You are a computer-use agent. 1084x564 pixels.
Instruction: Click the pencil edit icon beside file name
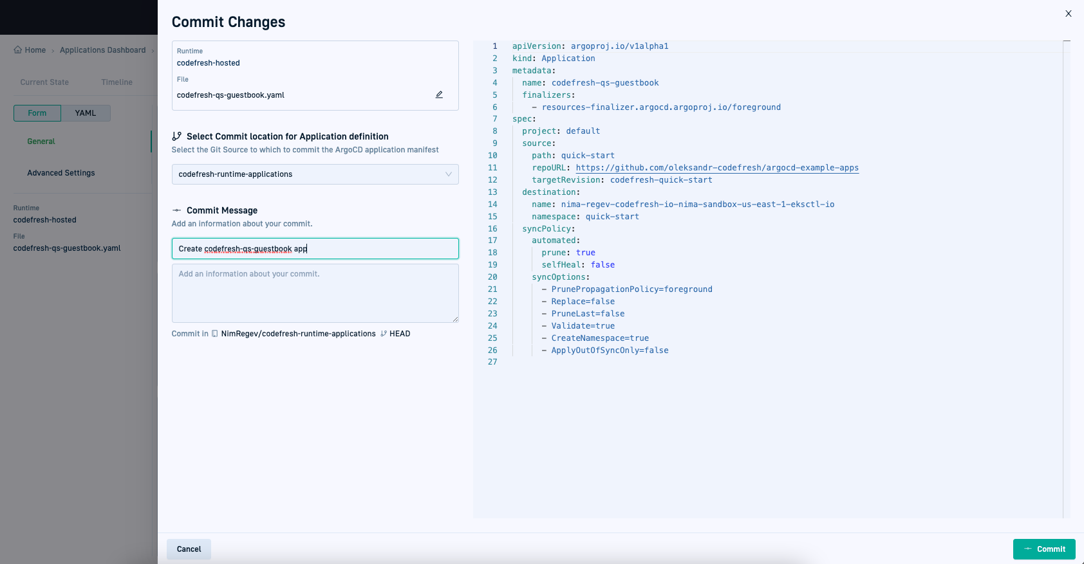[x=439, y=95]
